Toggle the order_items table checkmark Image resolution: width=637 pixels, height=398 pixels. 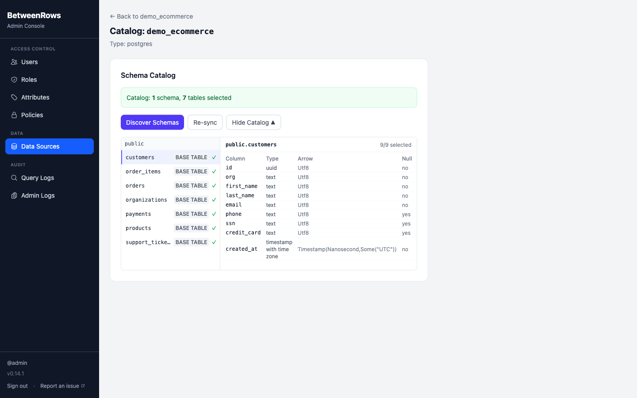point(214,171)
